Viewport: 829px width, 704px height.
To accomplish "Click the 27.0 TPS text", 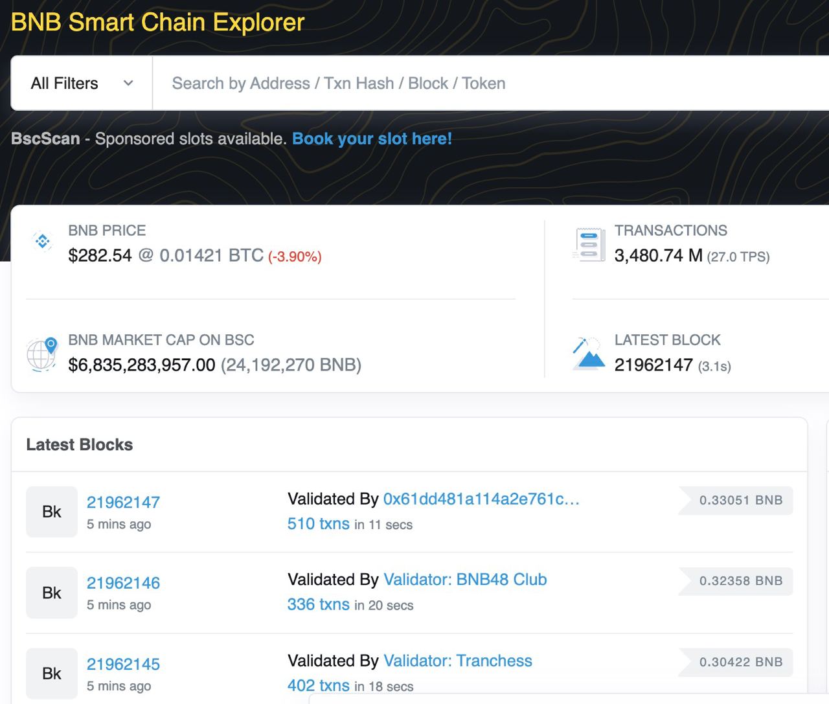I will point(738,256).
